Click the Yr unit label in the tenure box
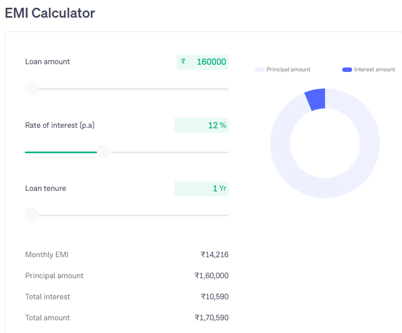402x333 pixels. (x=223, y=189)
